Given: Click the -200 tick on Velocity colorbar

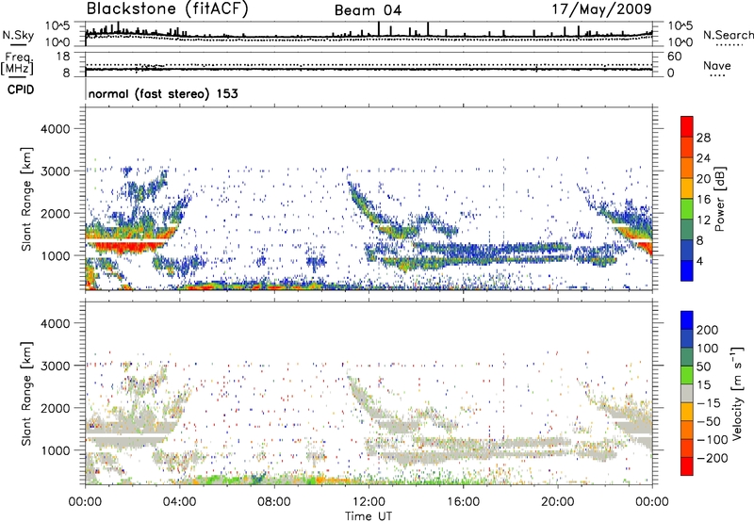Looking at the screenshot, I should tap(713, 458).
